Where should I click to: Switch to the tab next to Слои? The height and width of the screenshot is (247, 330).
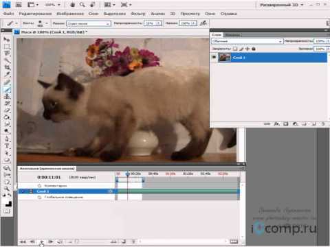coord(232,35)
